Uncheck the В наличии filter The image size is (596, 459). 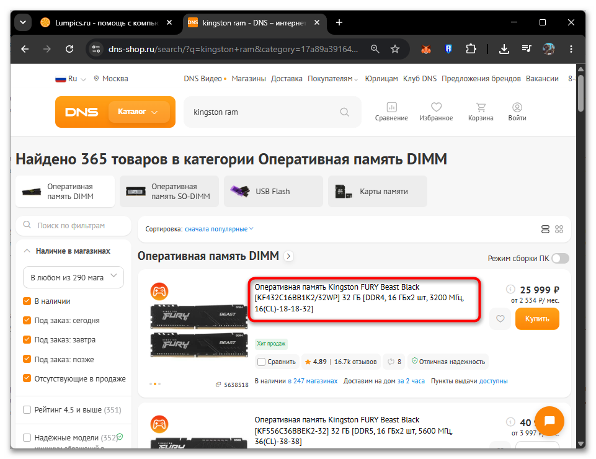tap(27, 301)
